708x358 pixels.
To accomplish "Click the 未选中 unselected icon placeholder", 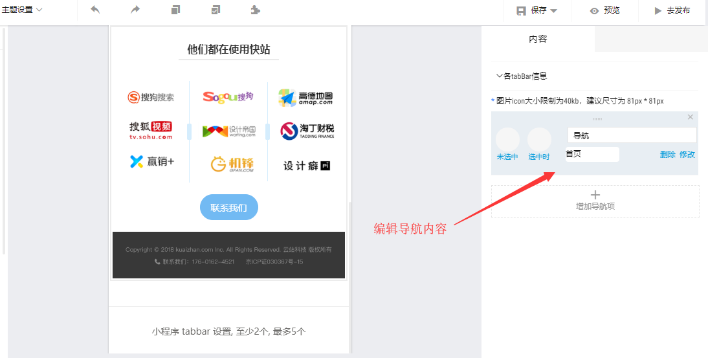I will point(507,140).
